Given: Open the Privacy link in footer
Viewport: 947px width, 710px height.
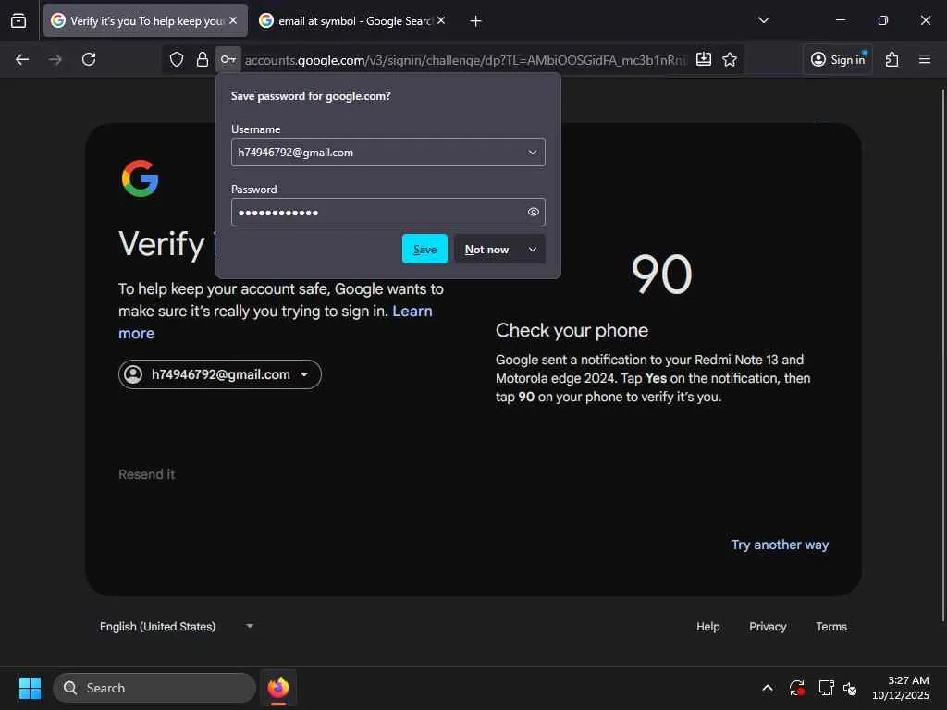Looking at the screenshot, I should coord(768,627).
